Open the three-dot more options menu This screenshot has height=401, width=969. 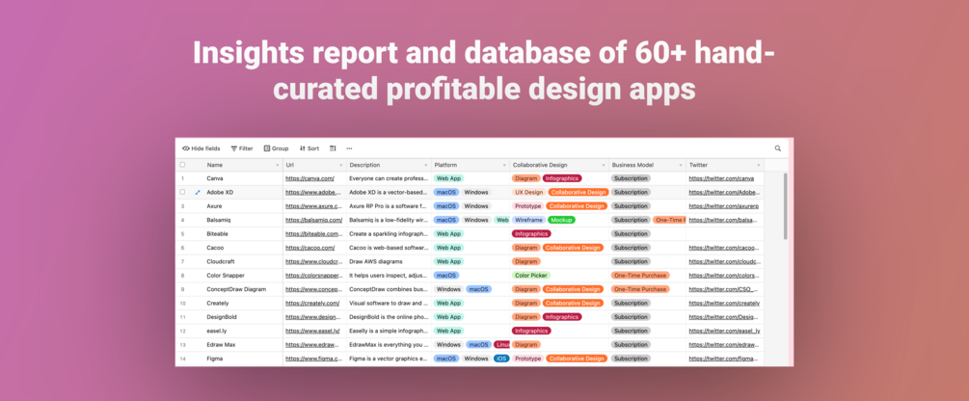[x=349, y=148]
